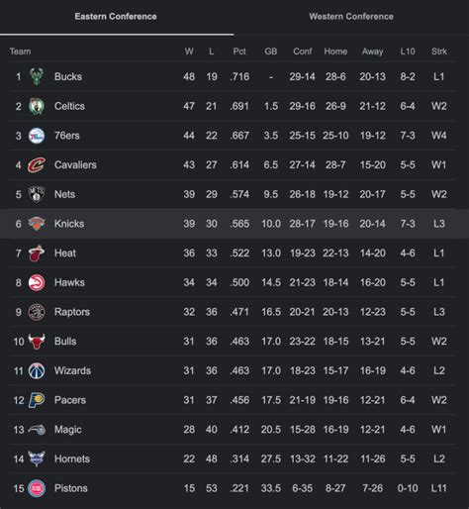Sort by the Pct column header

239,51
